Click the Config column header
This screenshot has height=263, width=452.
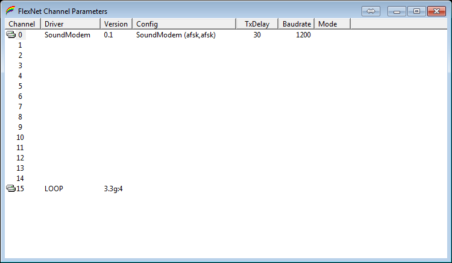click(184, 24)
